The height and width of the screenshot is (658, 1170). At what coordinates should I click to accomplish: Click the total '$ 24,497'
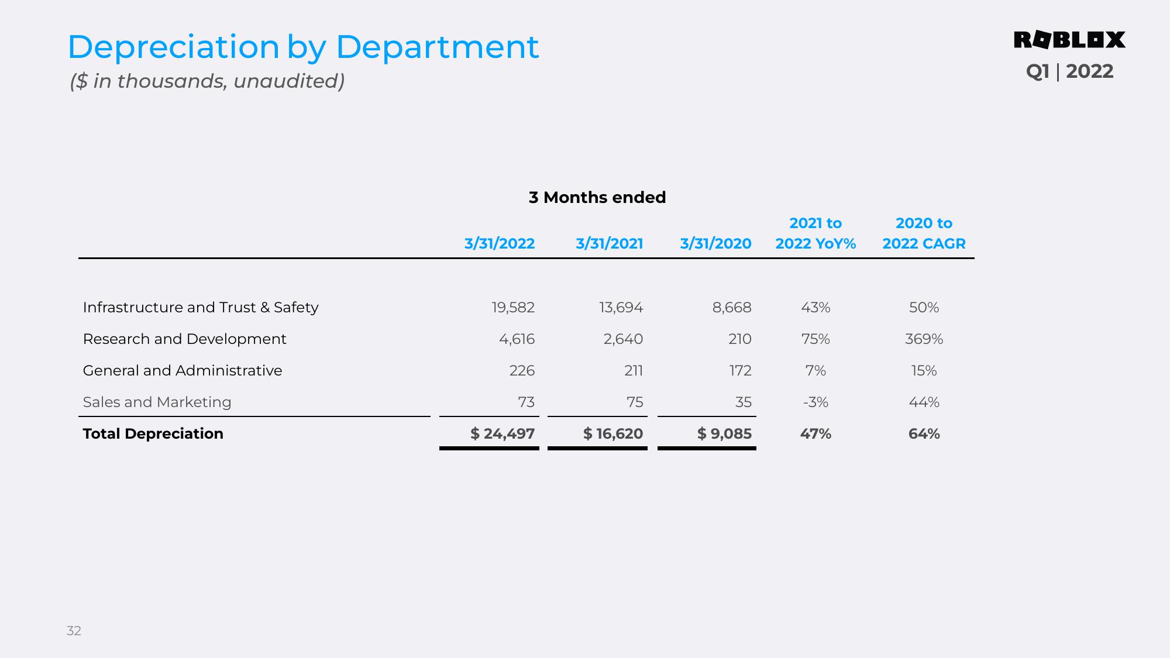(x=503, y=434)
